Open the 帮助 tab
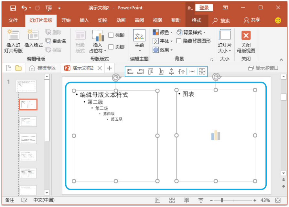This screenshot has height=207, width=289. coord(176,20)
